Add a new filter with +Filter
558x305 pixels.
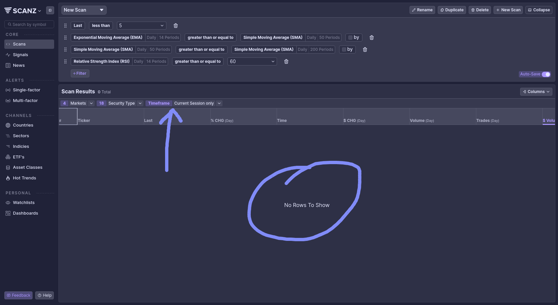[x=80, y=73]
